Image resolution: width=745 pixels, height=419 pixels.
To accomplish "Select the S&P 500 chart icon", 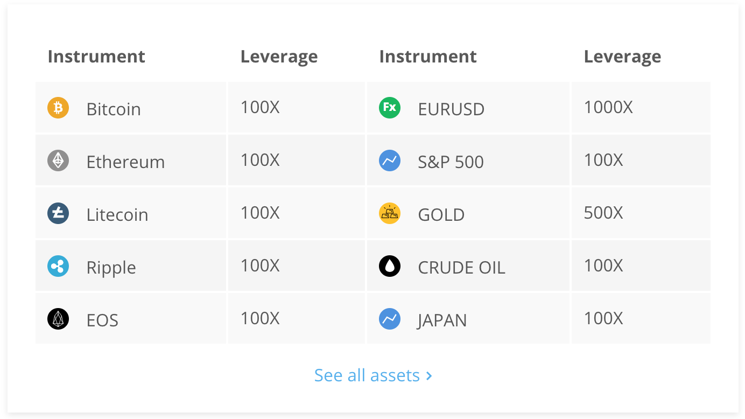I will pyautogui.click(x=390, y=160).
